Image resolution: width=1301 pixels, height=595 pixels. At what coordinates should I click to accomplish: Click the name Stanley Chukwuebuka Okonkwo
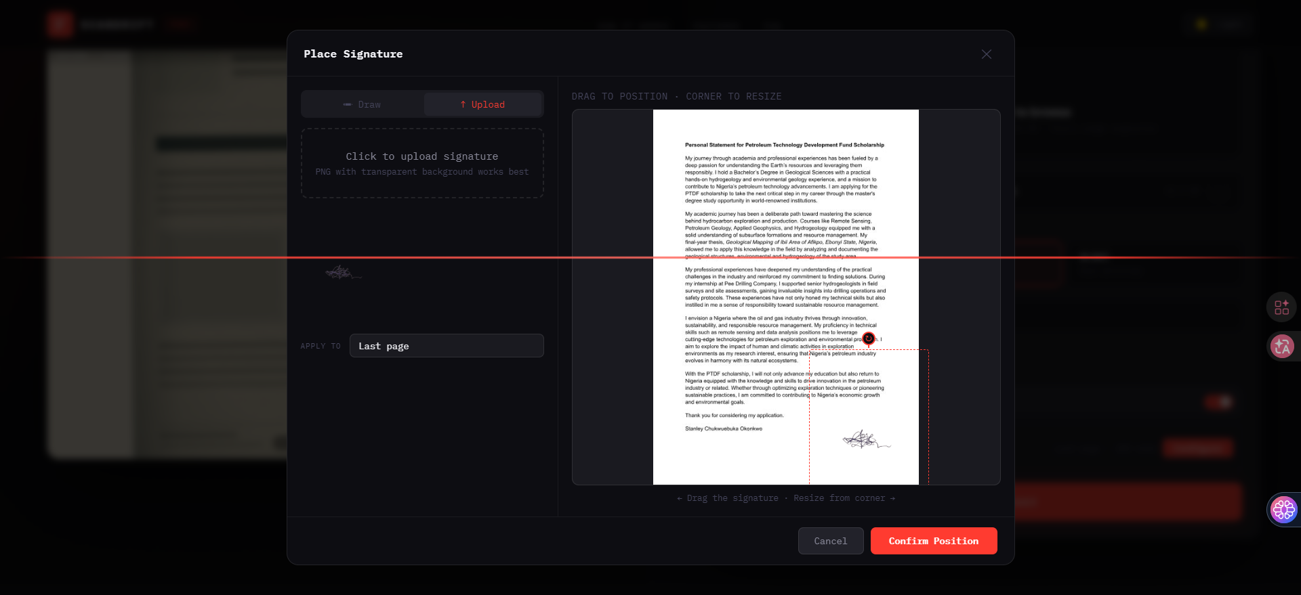pos(724,428)
